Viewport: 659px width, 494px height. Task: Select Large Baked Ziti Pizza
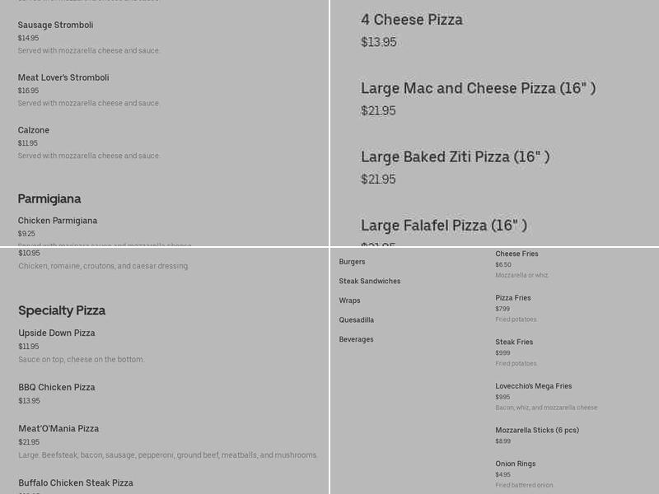click(457, 156)
